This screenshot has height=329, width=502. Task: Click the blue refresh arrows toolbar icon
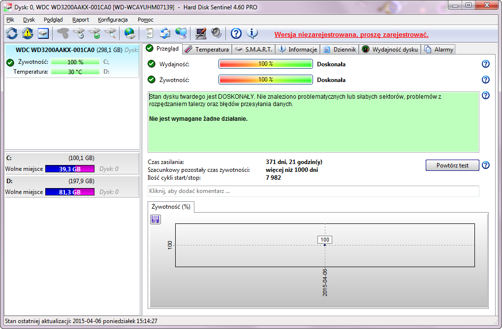(12, 33)
